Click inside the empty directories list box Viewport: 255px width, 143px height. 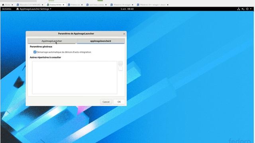(75, 77)
